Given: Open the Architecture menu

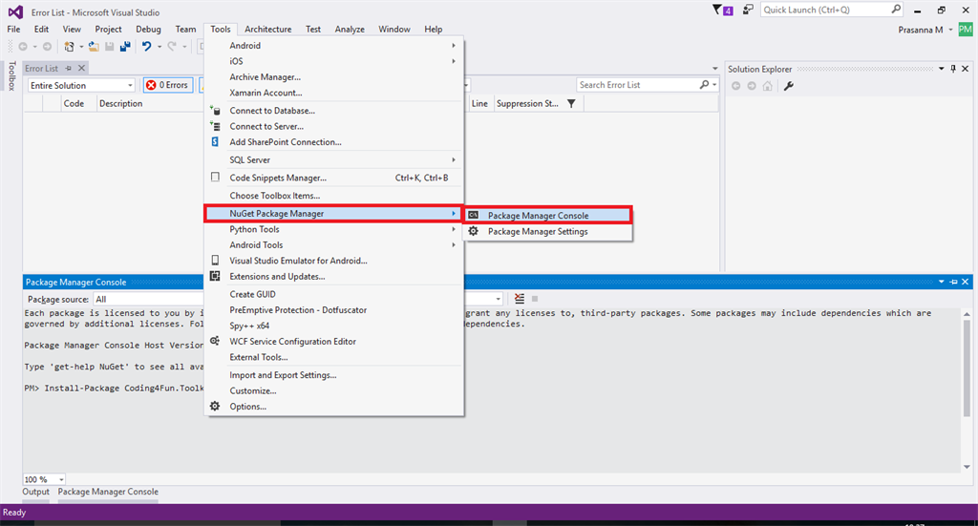Looking at the screenshot, I should [x=268, y=29].
